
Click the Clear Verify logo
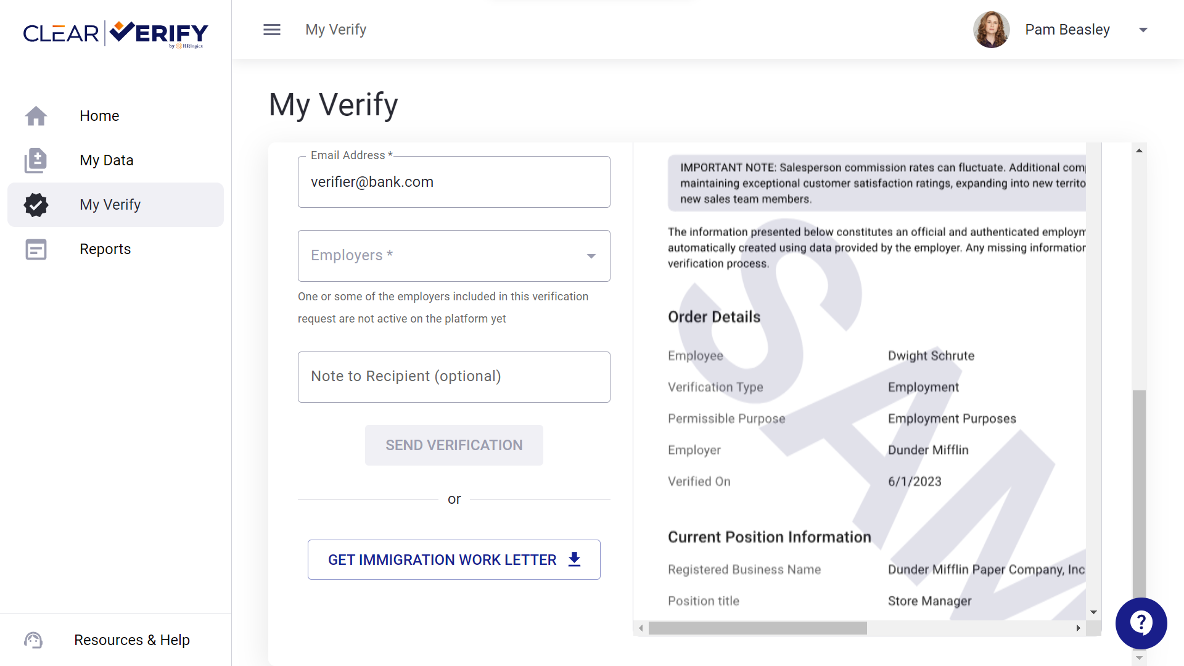pyautogui.click(x=116, y=33)
